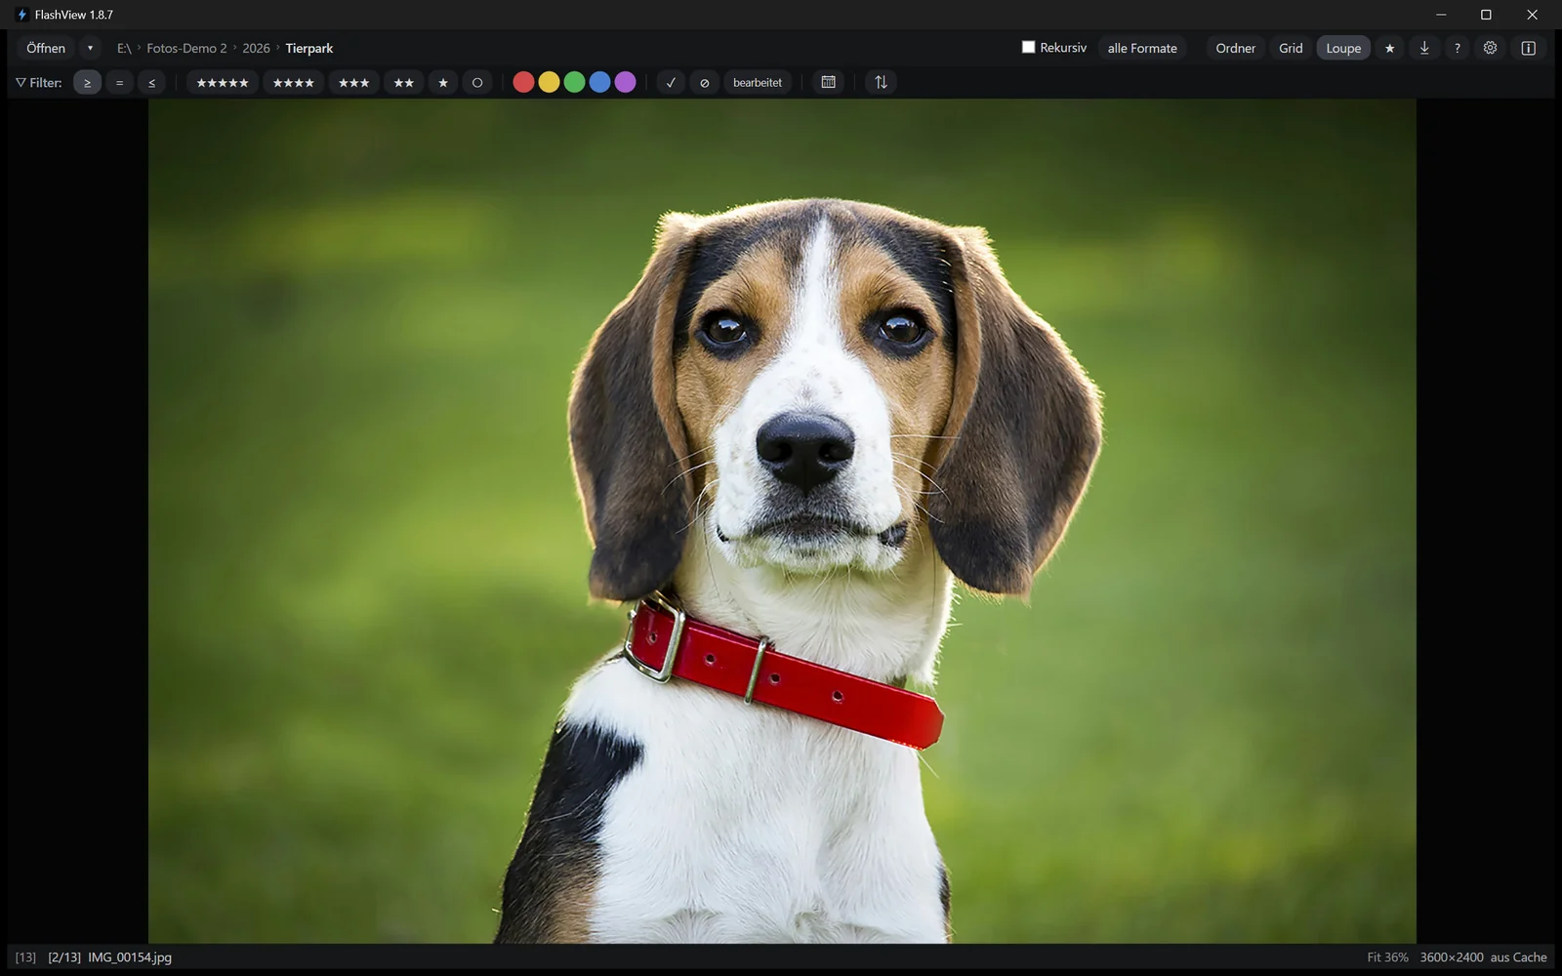The width and height of the screenshot is (1562, 976).
Task: Filter by five stars rating
Action: pos(223,83)
